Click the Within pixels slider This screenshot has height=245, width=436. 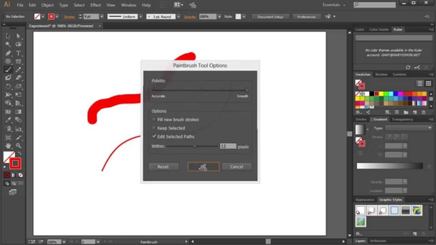click(x=192, y=146)
